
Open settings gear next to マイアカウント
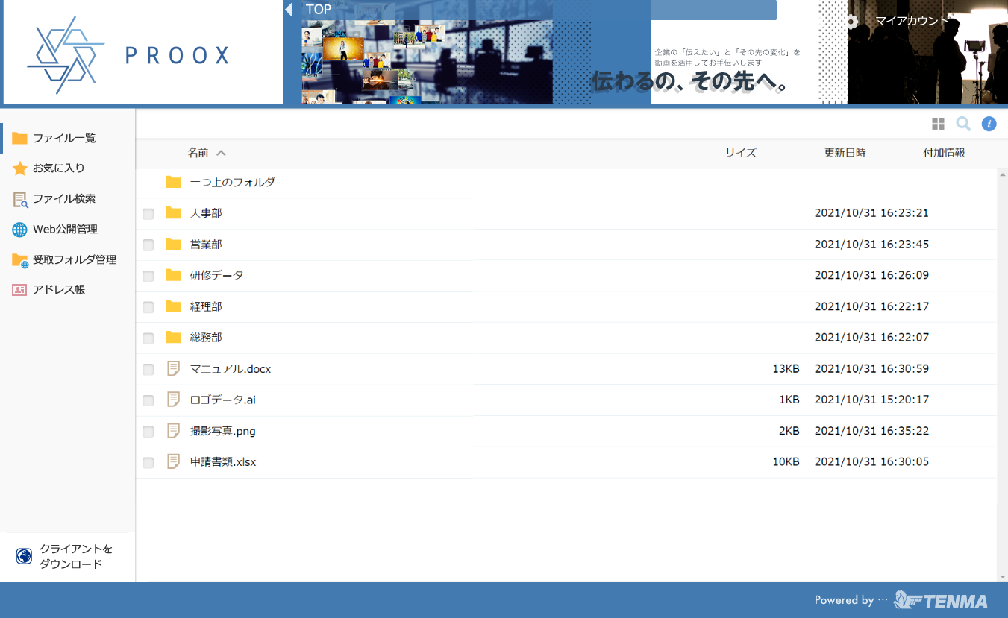tap(851, 22)
